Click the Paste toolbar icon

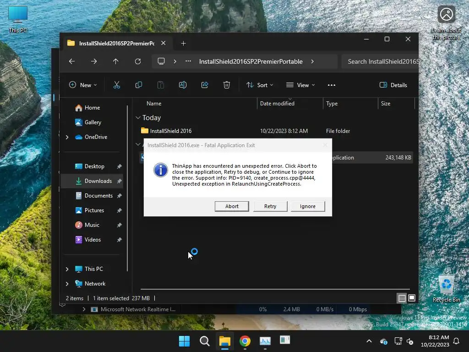click(x=161, y=85)
